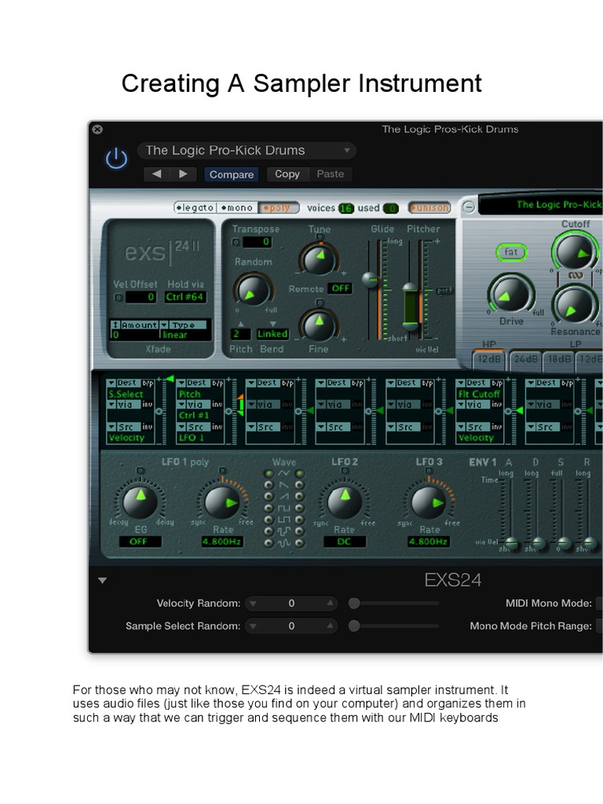Viewport: 603px width, 804px height.
Task: Toggle b/p in the Flt Cutoff modulation slot
Action: [x=497, y=383]
